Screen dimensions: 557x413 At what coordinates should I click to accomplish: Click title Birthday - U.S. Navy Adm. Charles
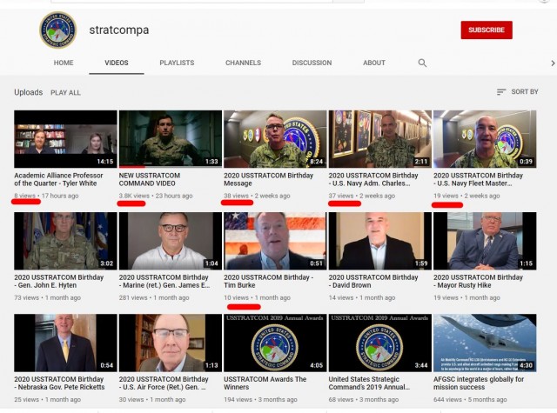(x=373, y=179)
